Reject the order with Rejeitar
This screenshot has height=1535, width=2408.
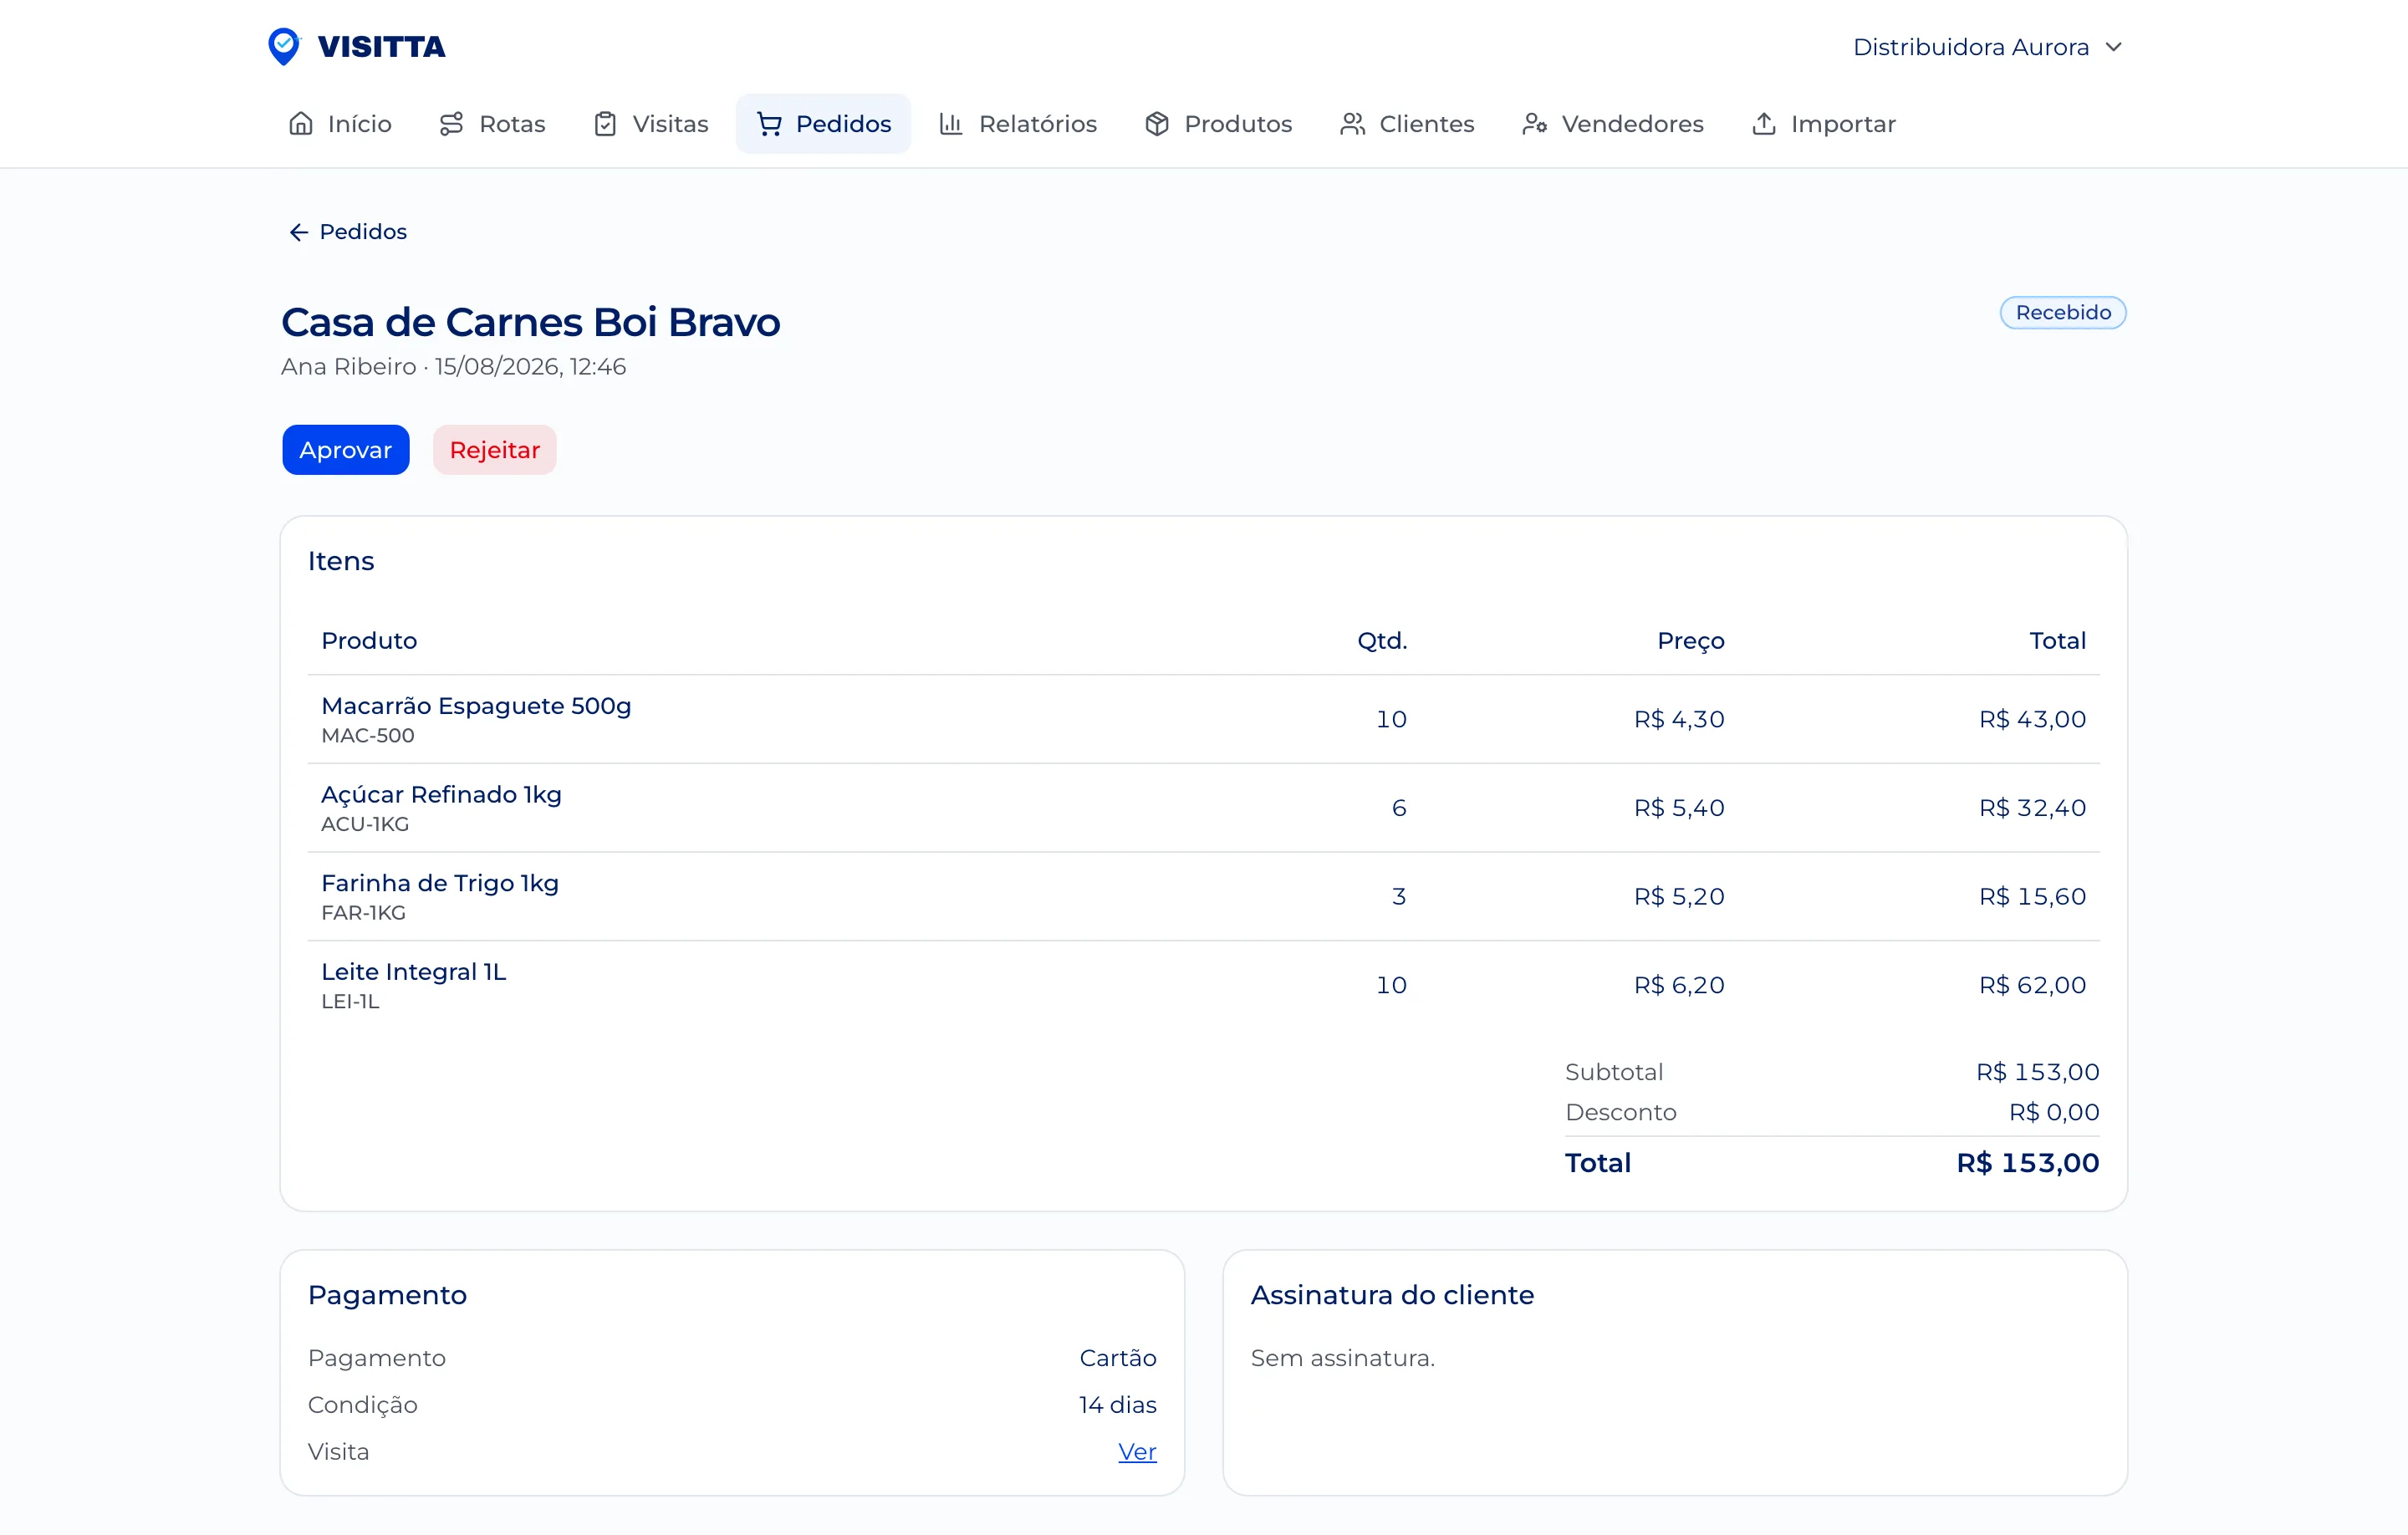click(495, 450)
